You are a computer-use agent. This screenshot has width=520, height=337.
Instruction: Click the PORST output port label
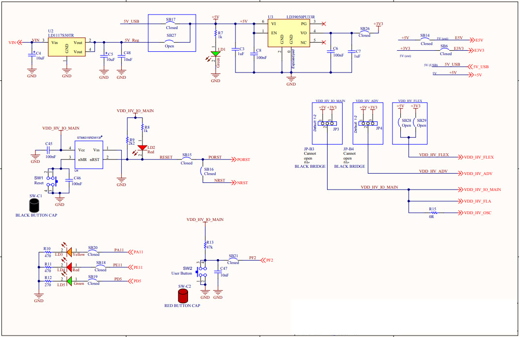pyautogui.click(x=243, y=160)
